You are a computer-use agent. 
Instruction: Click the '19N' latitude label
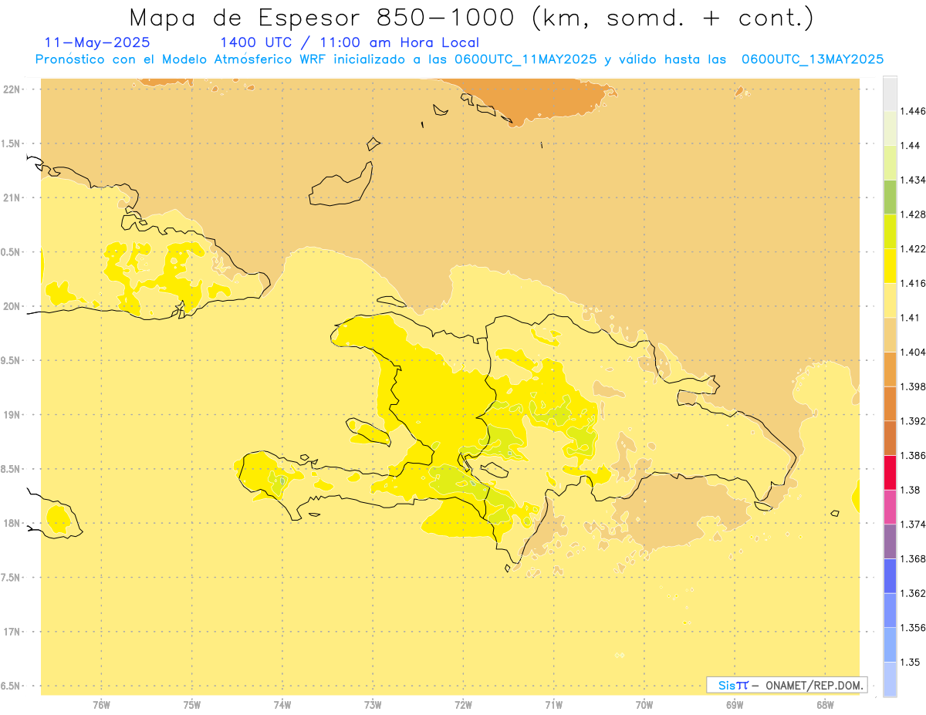pyautogui.click(x=12, y=414)
